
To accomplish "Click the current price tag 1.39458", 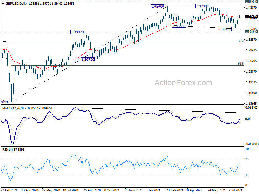I will (252, 16).
